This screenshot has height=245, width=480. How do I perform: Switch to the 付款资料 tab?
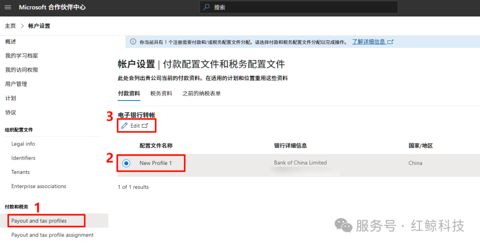(x=129, y=93)
